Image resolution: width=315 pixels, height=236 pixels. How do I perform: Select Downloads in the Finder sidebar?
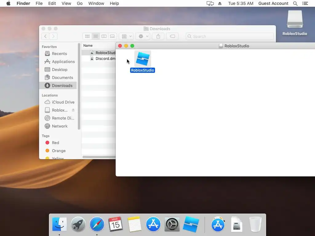point(58,85)
